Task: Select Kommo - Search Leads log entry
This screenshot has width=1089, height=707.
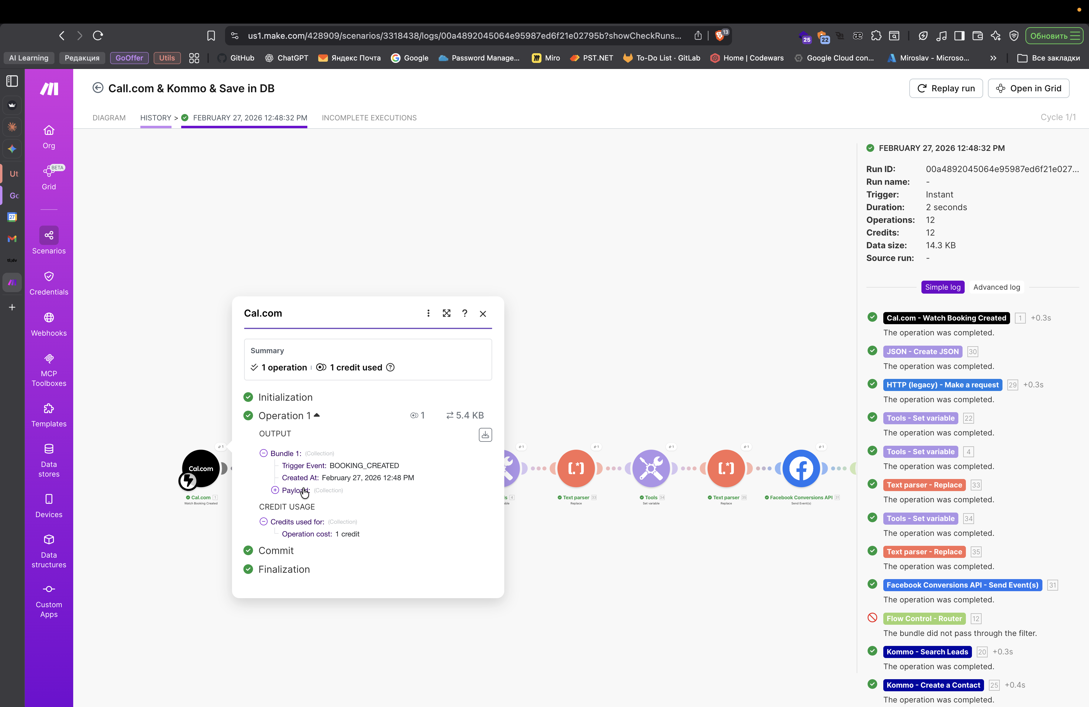Action: (927, 652)
